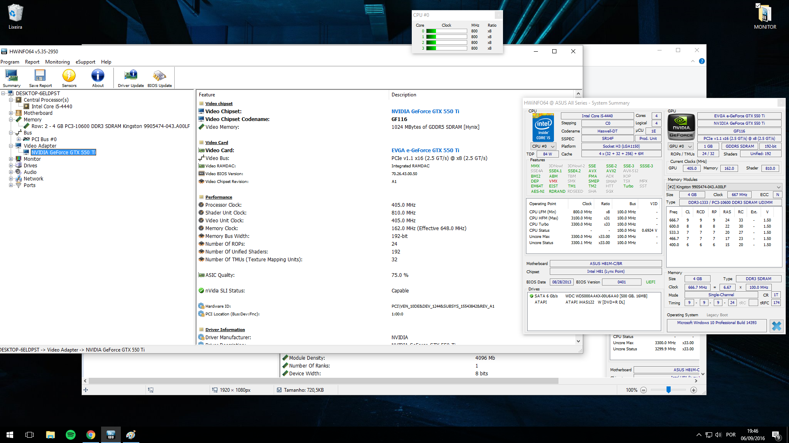Click the network icon in system tray
The image size is (789, 443).
(x=708, y=435)
